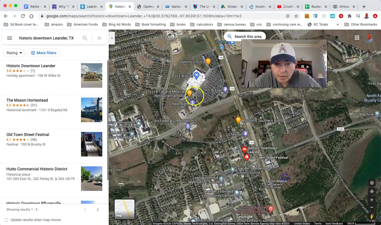The image size is (381, 225).
Task: Open Other Bookmarks folder
Action: pos(361,24)
